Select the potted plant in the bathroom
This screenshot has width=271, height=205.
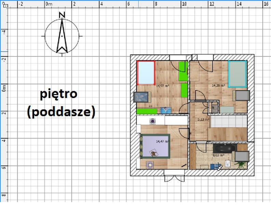point(242,165)
